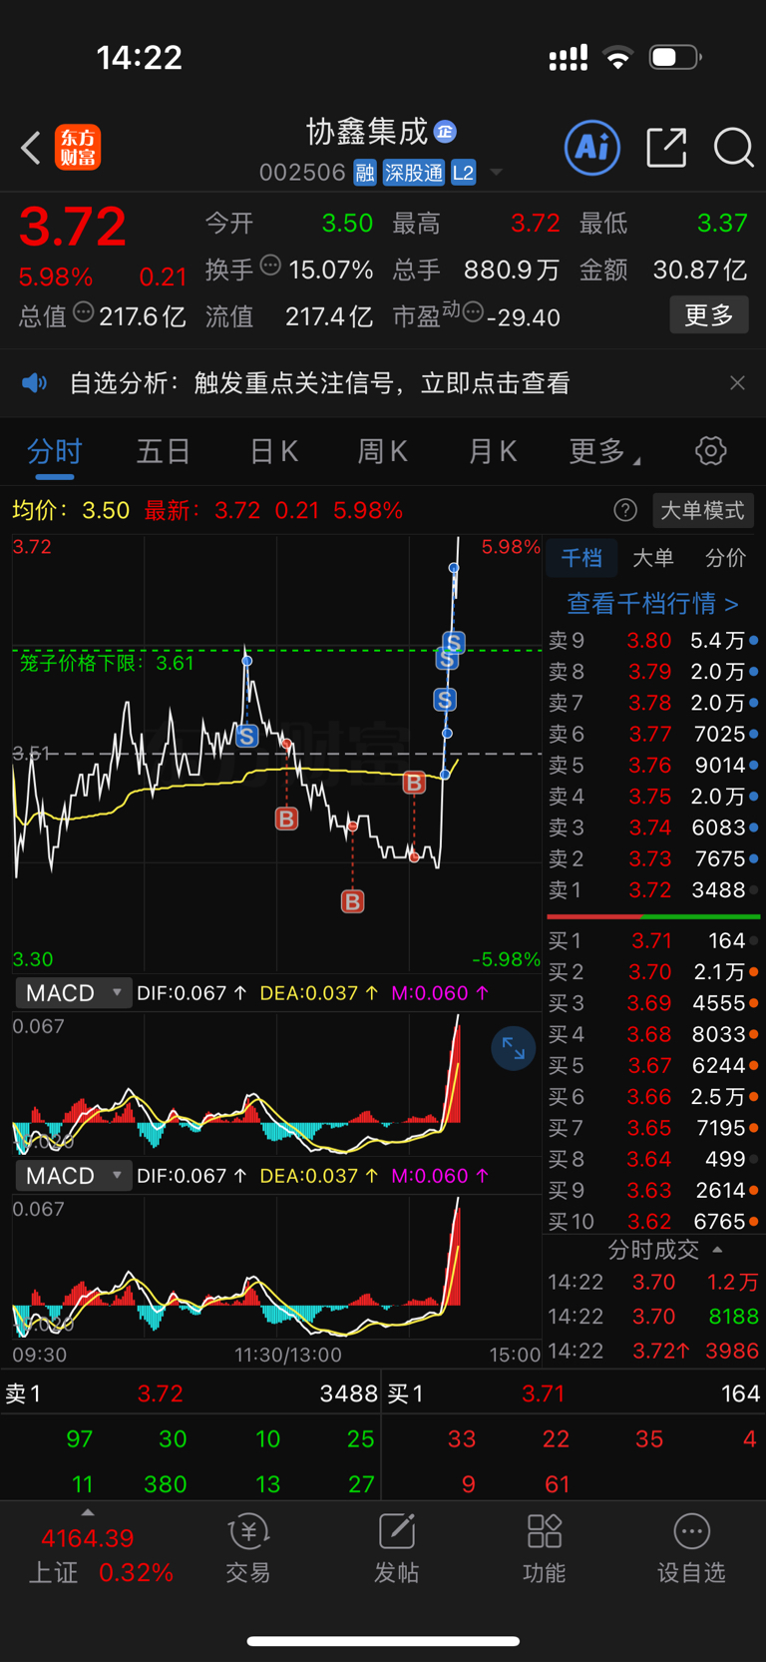Tap the verified badge beside 协鑫集成
767x1662 pixels.
coord(445,132)
